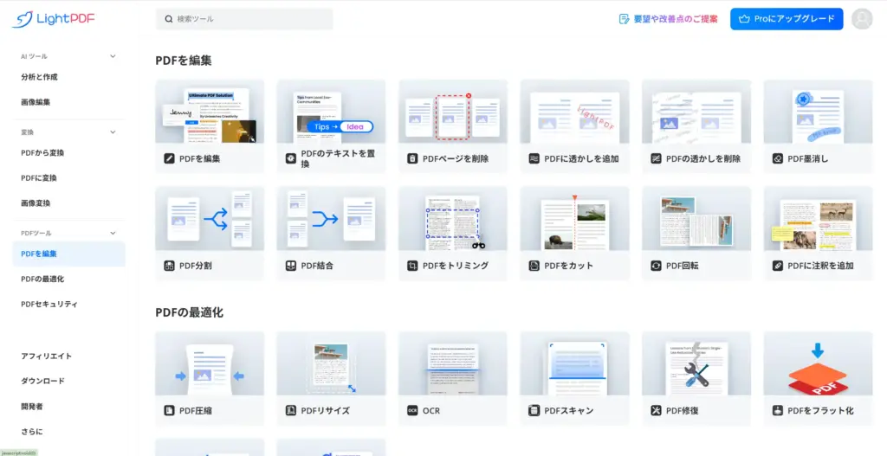Click the 検索ツール search field

click(x=244, y=19)
